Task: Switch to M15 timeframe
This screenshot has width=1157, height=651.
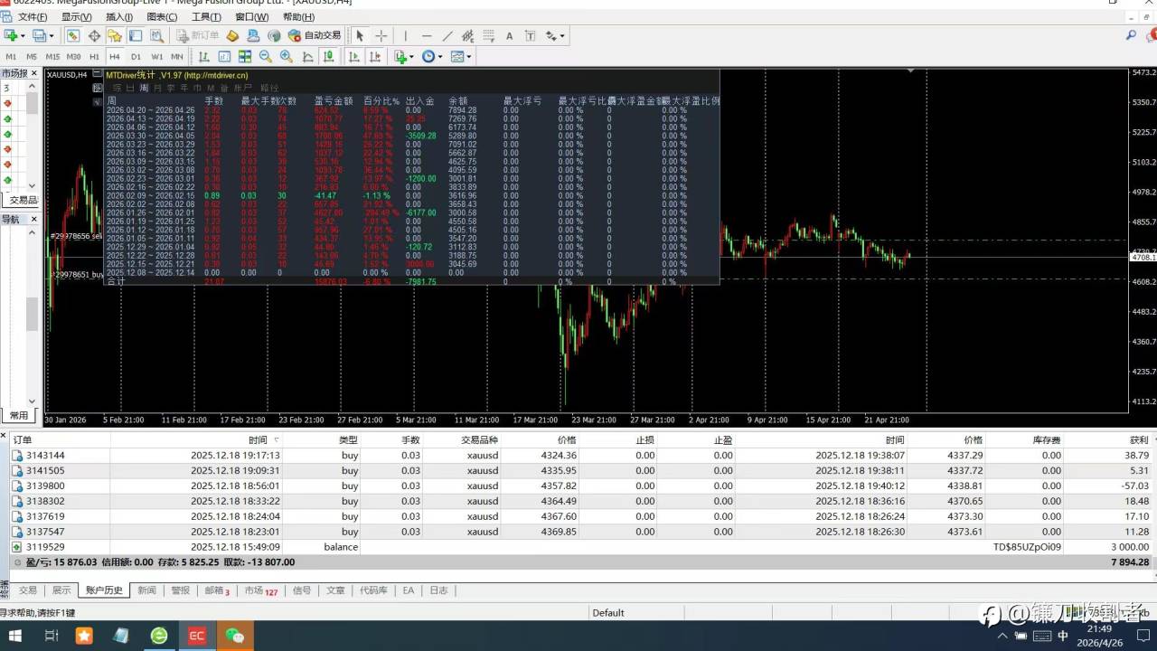Action: (52, 56)
